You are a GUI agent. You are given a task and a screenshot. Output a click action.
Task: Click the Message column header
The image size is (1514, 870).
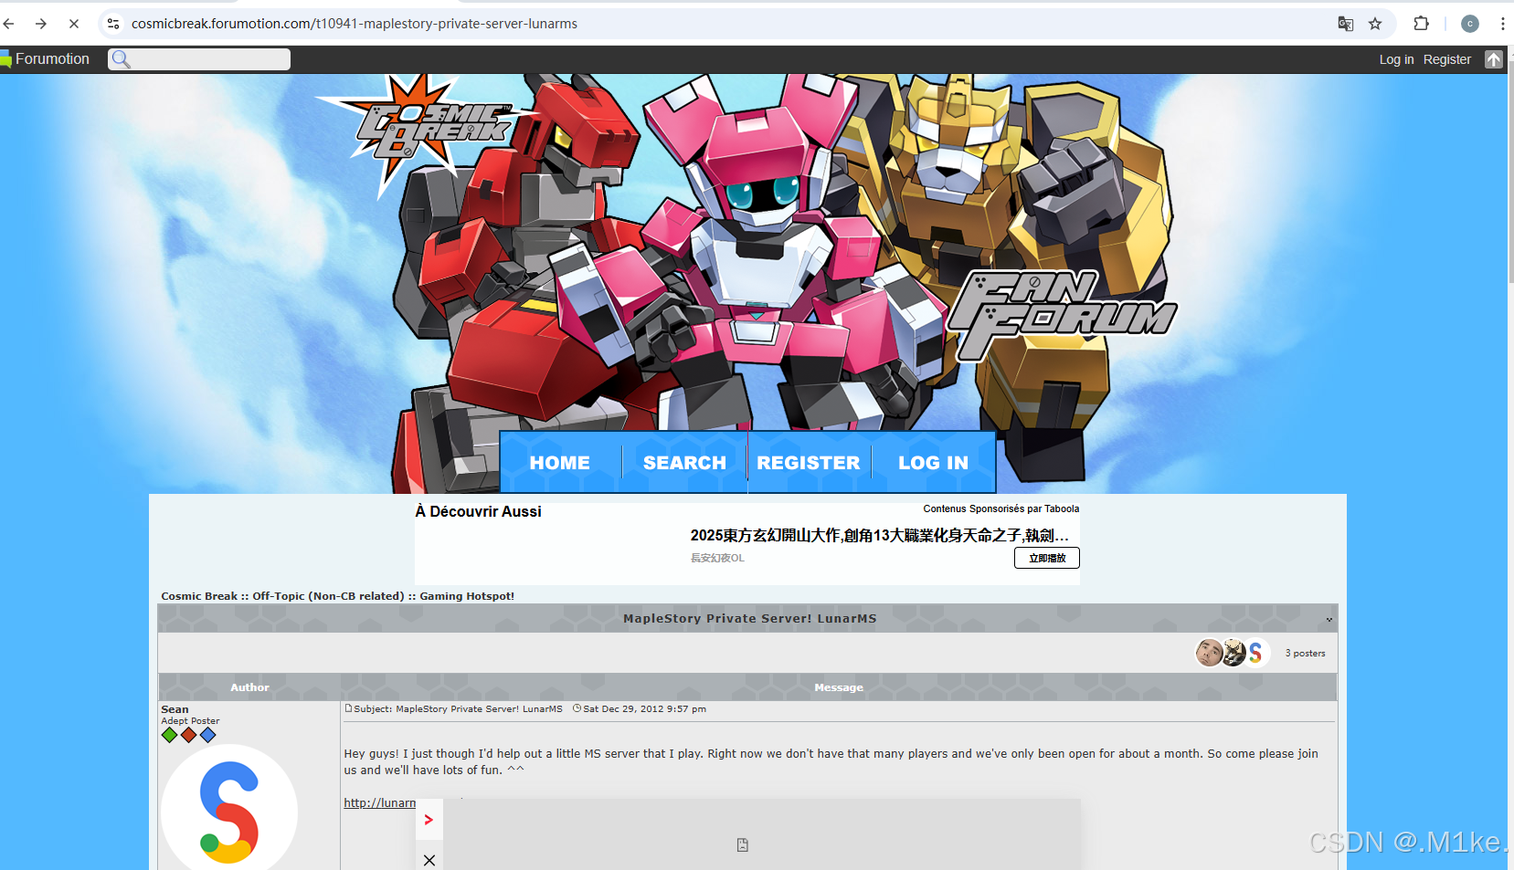[839, 687]
